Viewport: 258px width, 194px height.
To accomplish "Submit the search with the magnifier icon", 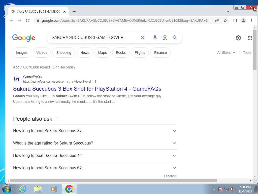I will pos(175,38).
